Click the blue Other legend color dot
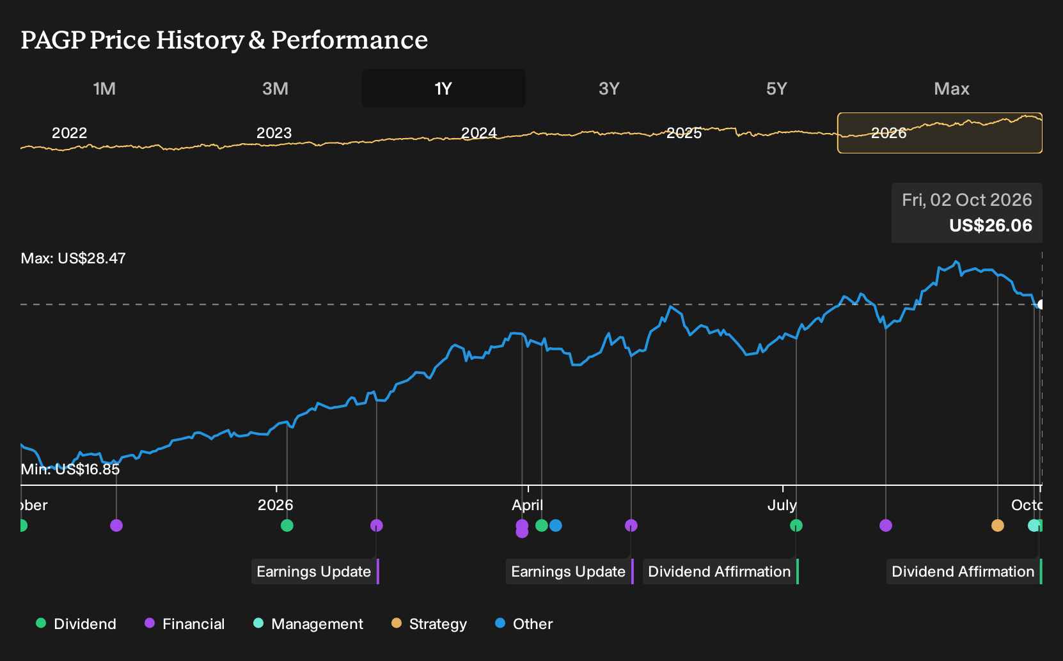Screen dimensions: 1063x661 click(500, 623)
